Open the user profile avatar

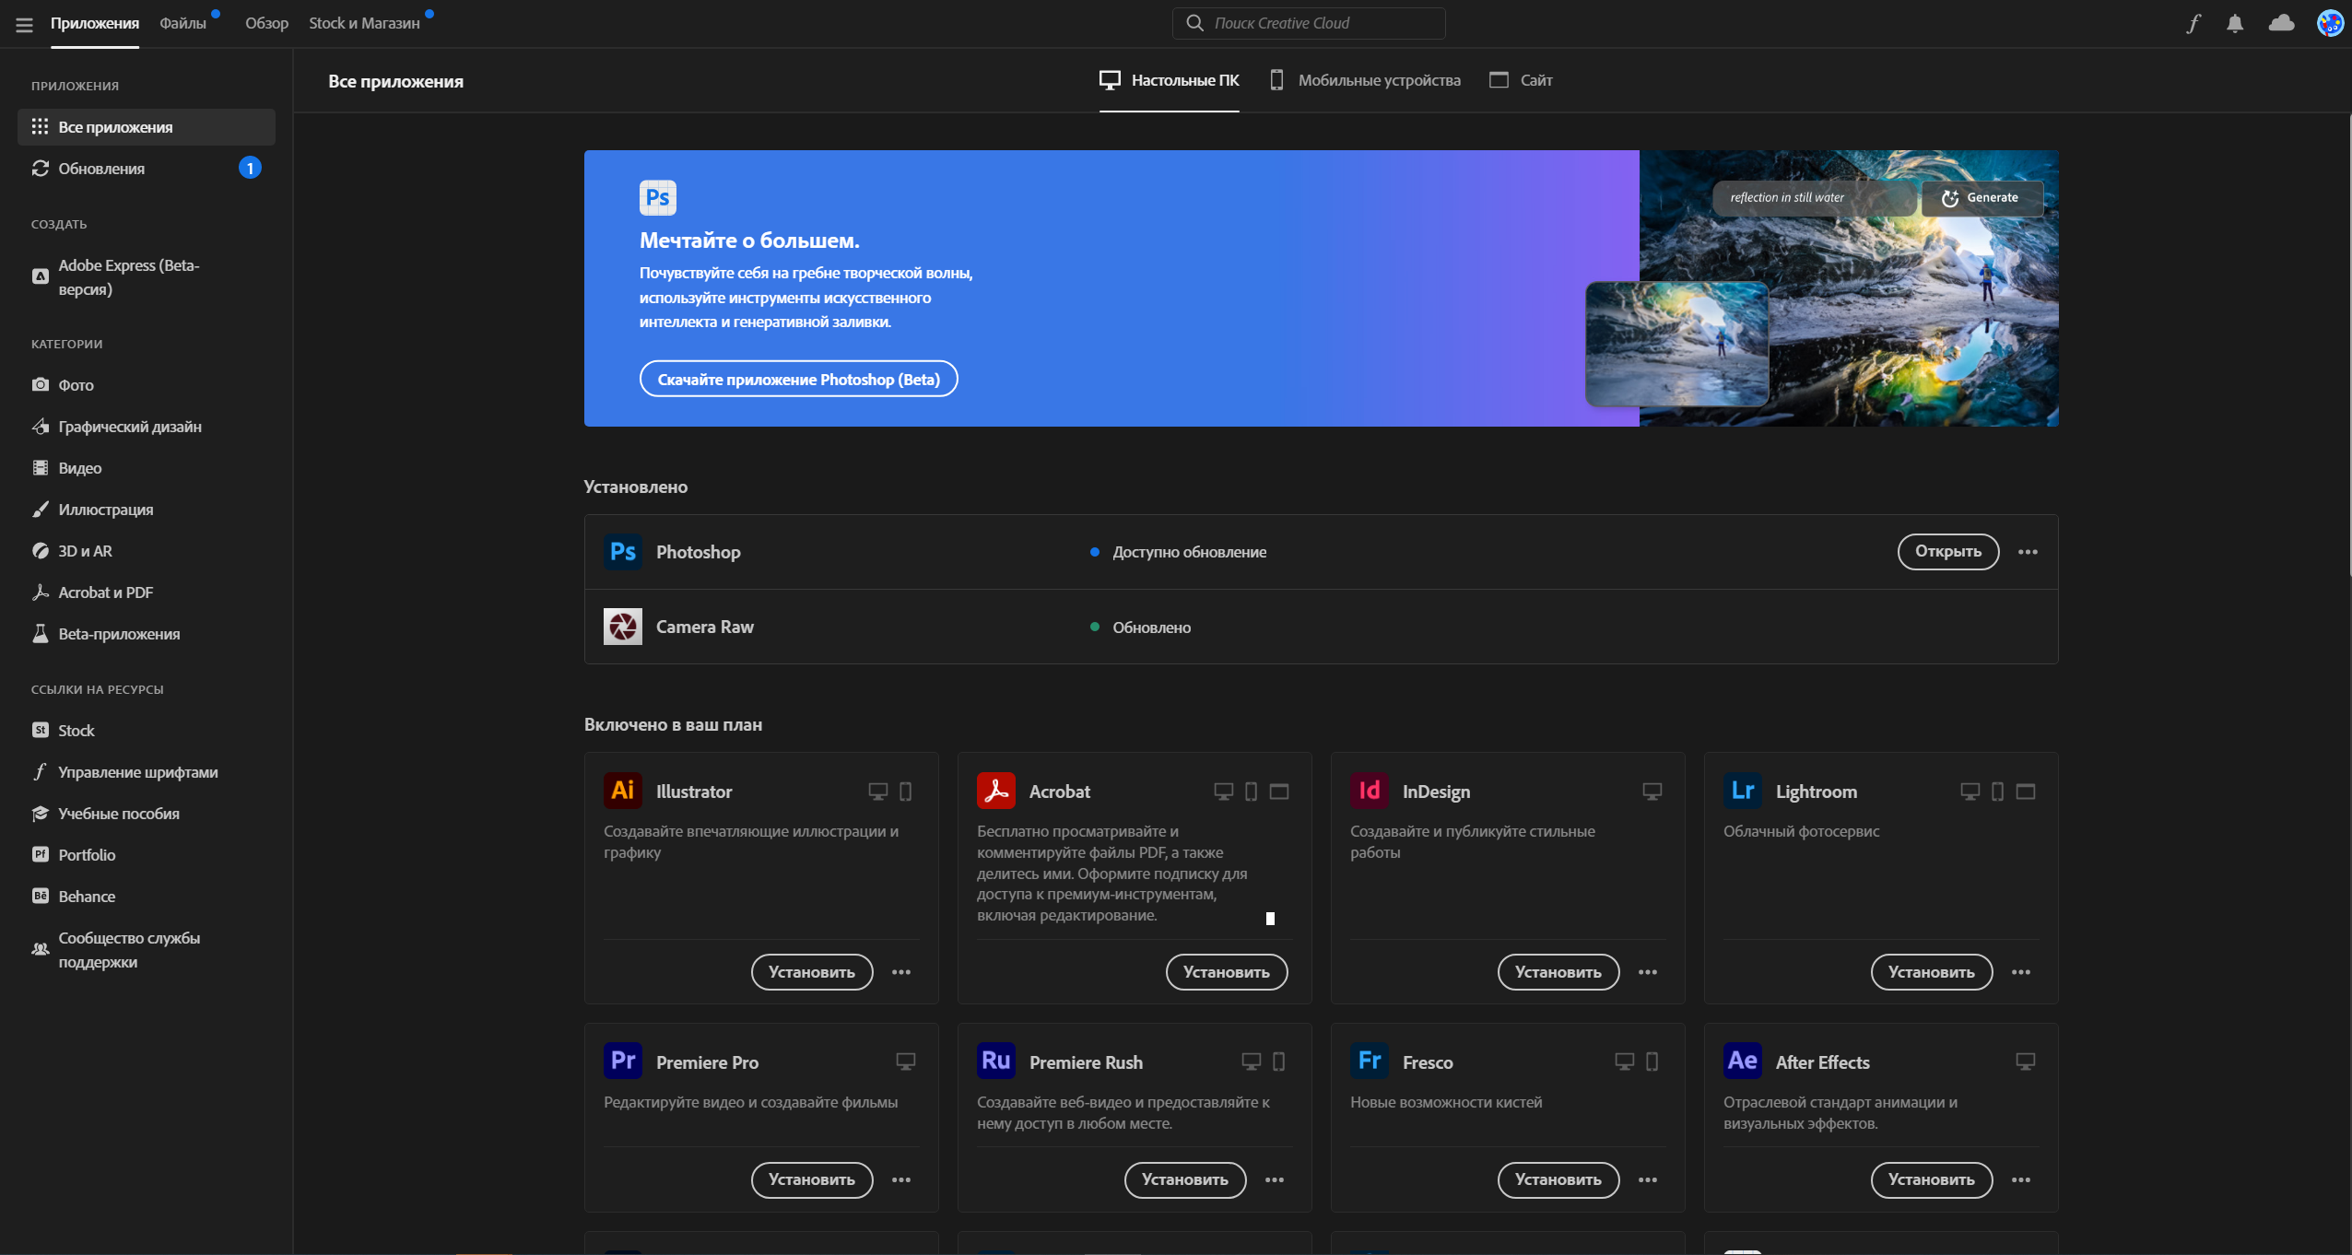pyautogui.click(x=2330, y=23)
